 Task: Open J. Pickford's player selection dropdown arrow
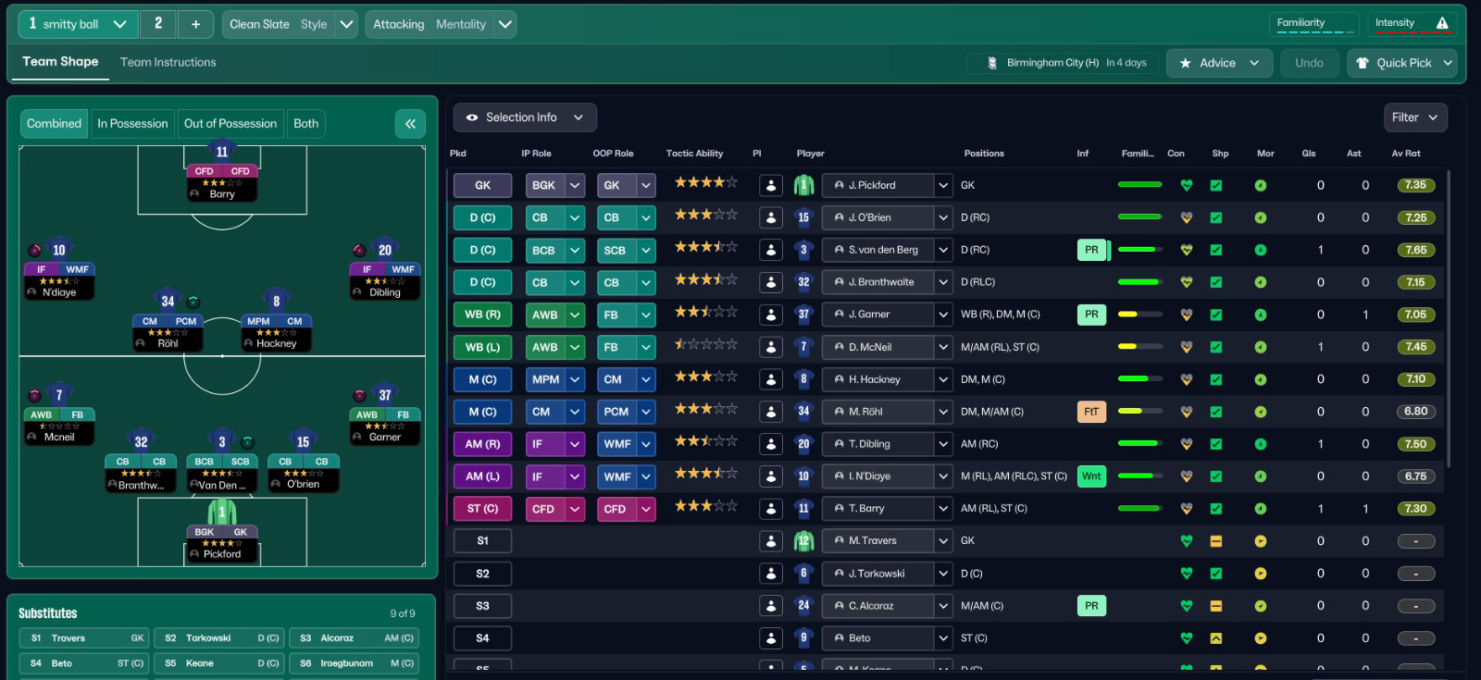pos(943,185)
